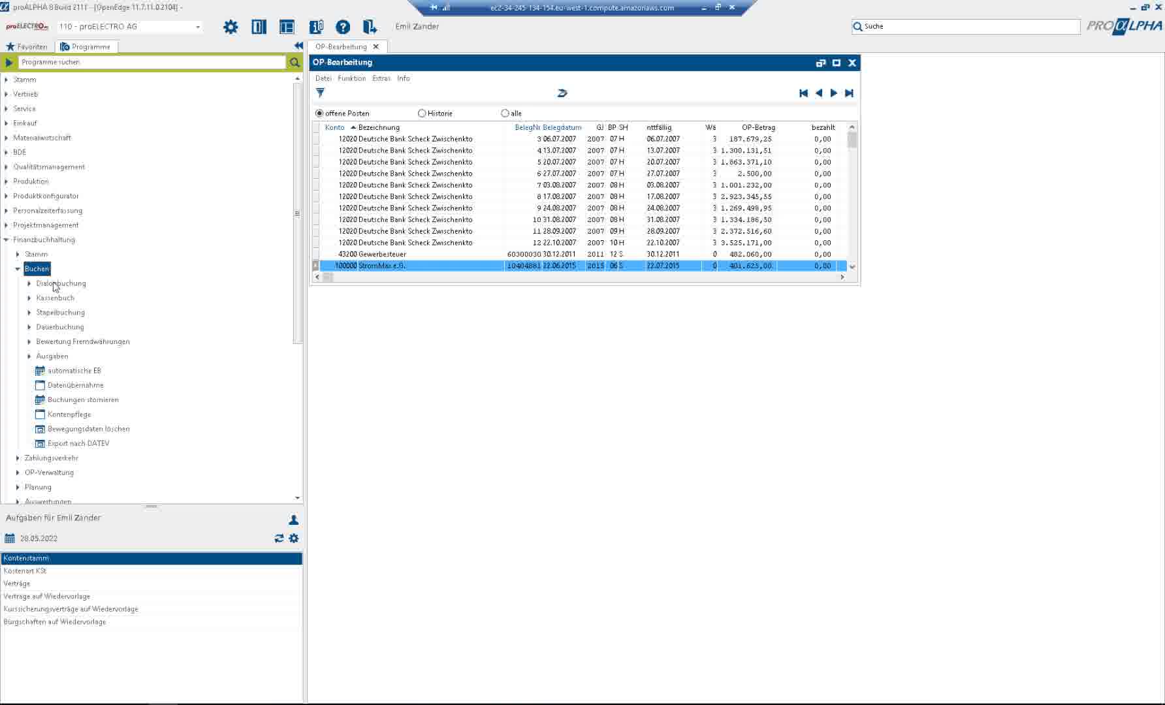Open Kontenstamm task entry

coord(152,558)
